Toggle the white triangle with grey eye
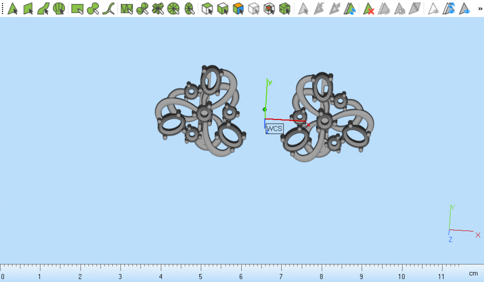This screenshot has width=484, height=282. point(434,8)
